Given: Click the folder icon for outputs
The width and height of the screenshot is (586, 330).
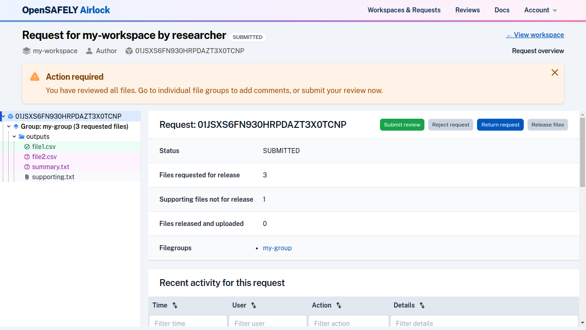Looking at the screenshot, I should 22,137.
